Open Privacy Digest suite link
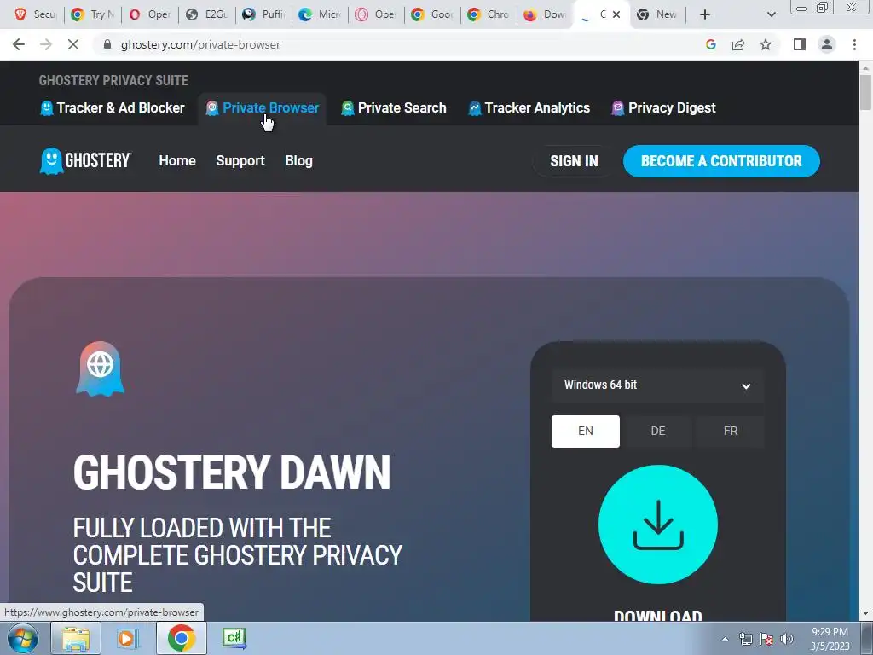The image size is (873, 655). pyautogui.click(x=663, y=108)
